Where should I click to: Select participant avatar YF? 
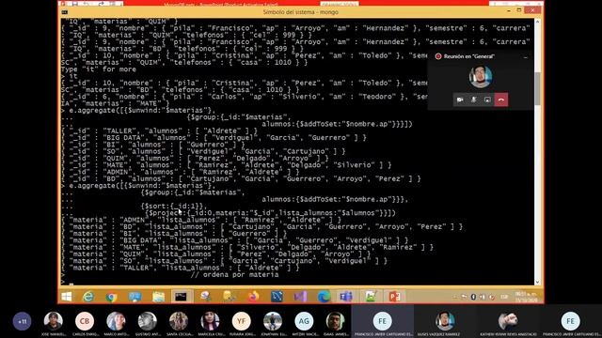coord(241,321)
